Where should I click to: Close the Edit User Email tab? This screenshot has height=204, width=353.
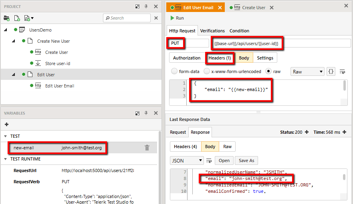coord(220,8)
